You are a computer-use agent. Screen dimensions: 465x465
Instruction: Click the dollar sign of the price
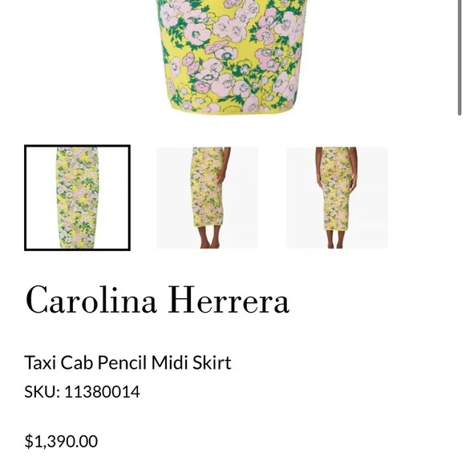(x=29, y=441)
